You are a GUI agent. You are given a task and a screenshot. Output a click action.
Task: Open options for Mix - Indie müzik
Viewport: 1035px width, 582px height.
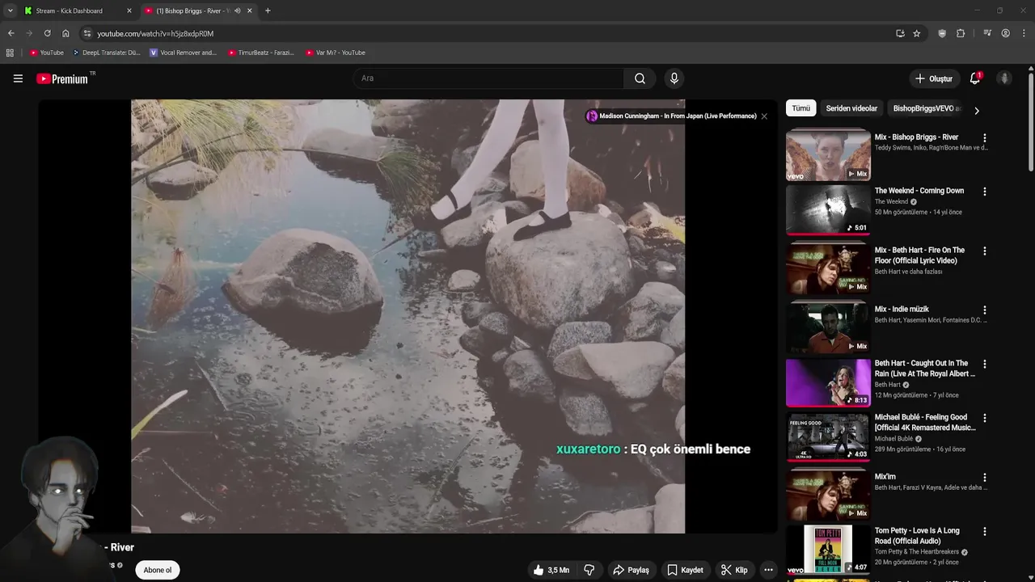point(984,310)
